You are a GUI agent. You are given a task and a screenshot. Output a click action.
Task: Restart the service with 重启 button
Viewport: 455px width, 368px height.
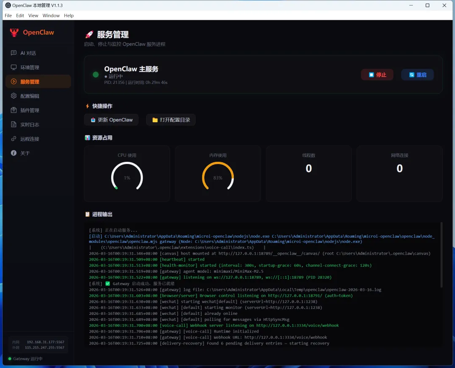coord(418,75)
